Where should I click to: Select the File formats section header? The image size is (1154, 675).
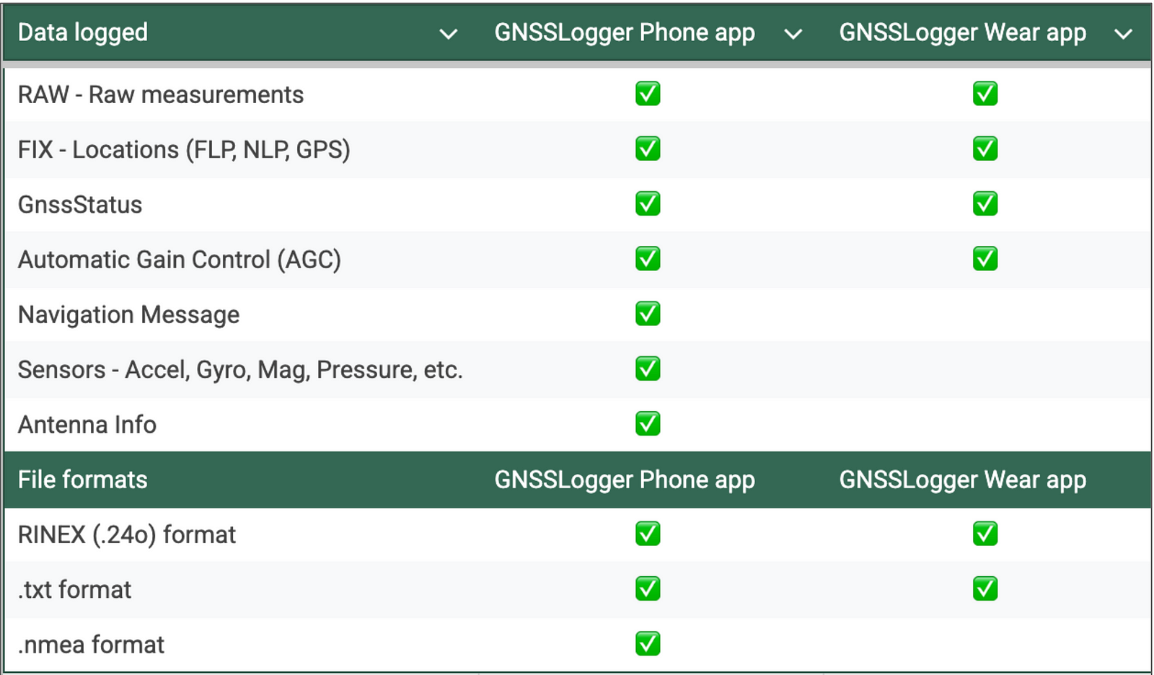(83, 480)
